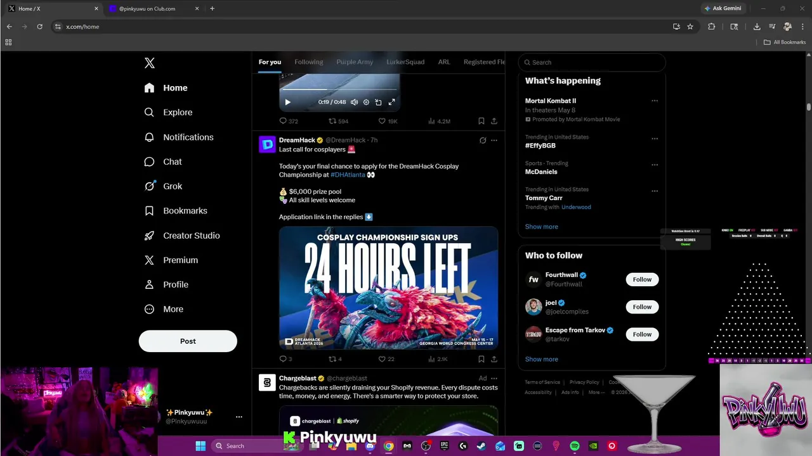
Task: Switch to @pinkyuwu on Club.com tab
Action: pyautogui.click(x=153, y=9)
